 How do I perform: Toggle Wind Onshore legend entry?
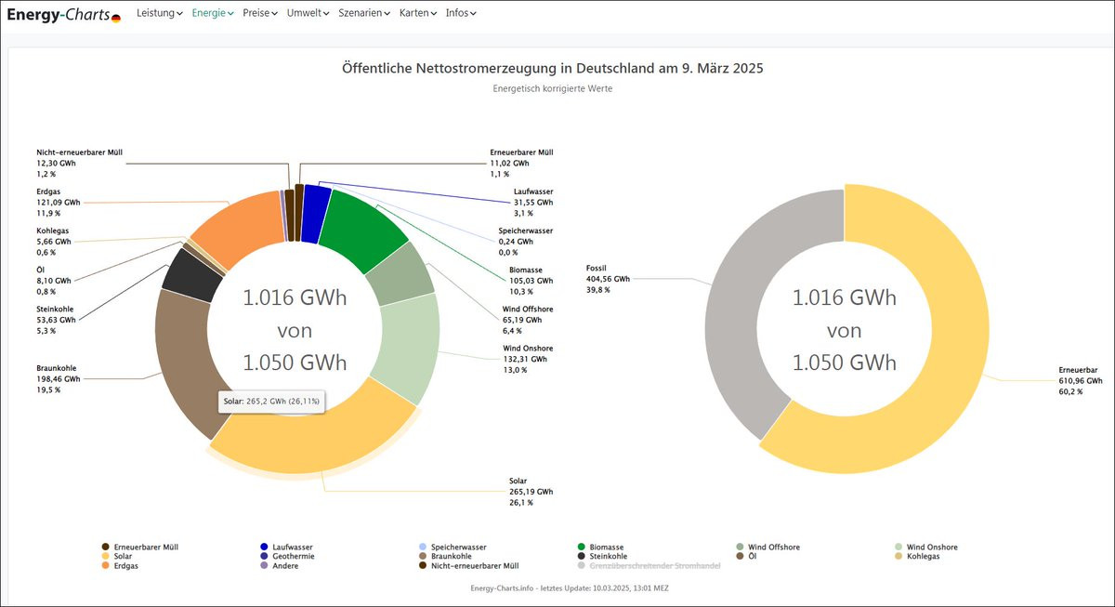click(x=931, y=548)
